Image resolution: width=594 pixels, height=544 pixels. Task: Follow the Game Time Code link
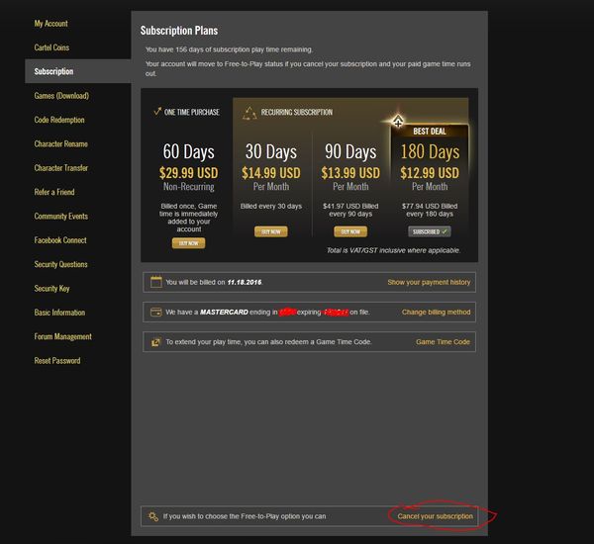[x=443, y=342]
